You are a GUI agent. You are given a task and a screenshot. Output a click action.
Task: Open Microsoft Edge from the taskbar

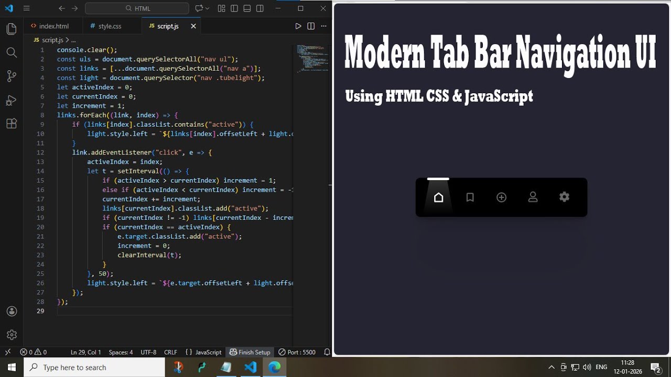275,367
